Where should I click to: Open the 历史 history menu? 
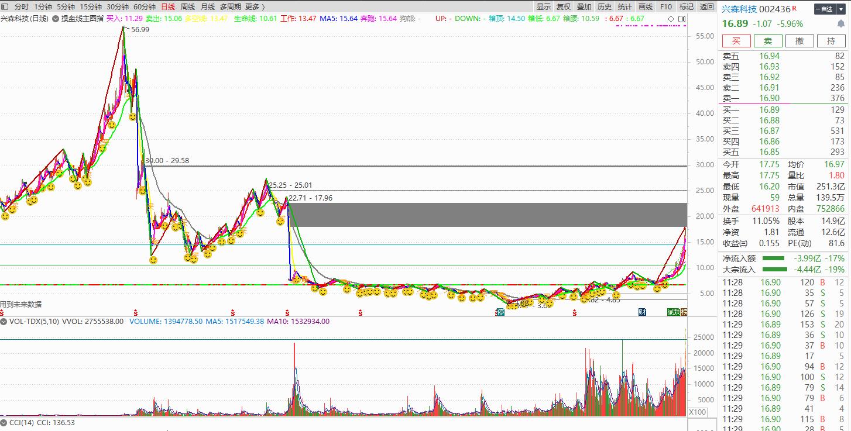[x=605, y=7]
